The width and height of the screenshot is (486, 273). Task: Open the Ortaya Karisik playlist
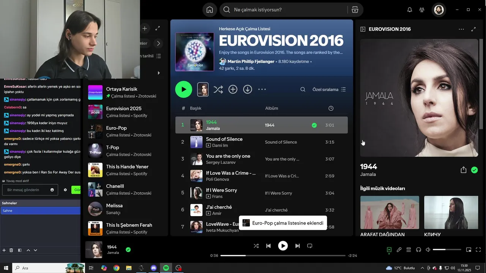(125, 93)
